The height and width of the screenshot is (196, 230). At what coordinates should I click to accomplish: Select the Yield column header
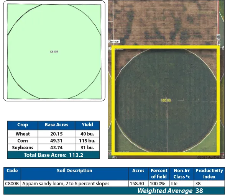87,125
